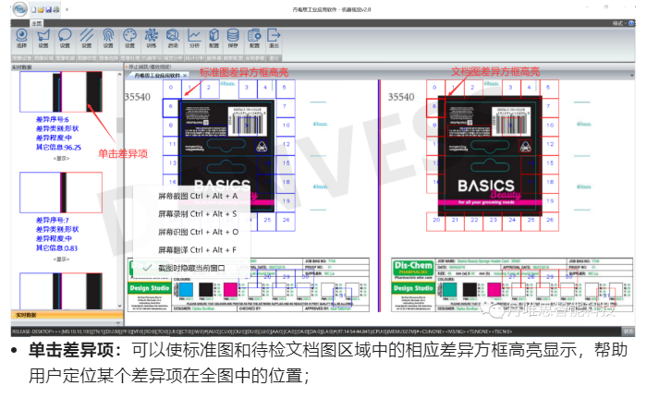
Task: Open image texture 设置 diagonal lines icon
Action: click(87, 39)
